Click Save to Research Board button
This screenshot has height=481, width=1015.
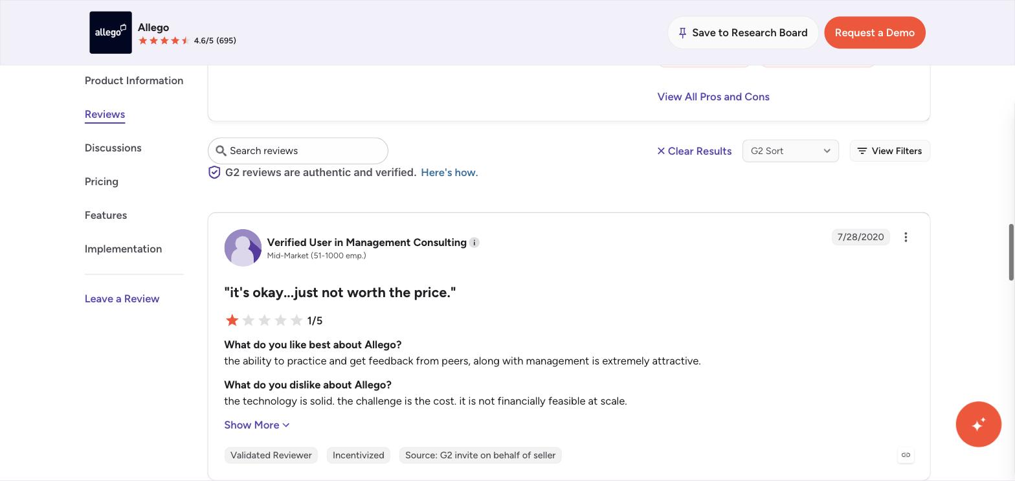[x=743, y=32]
